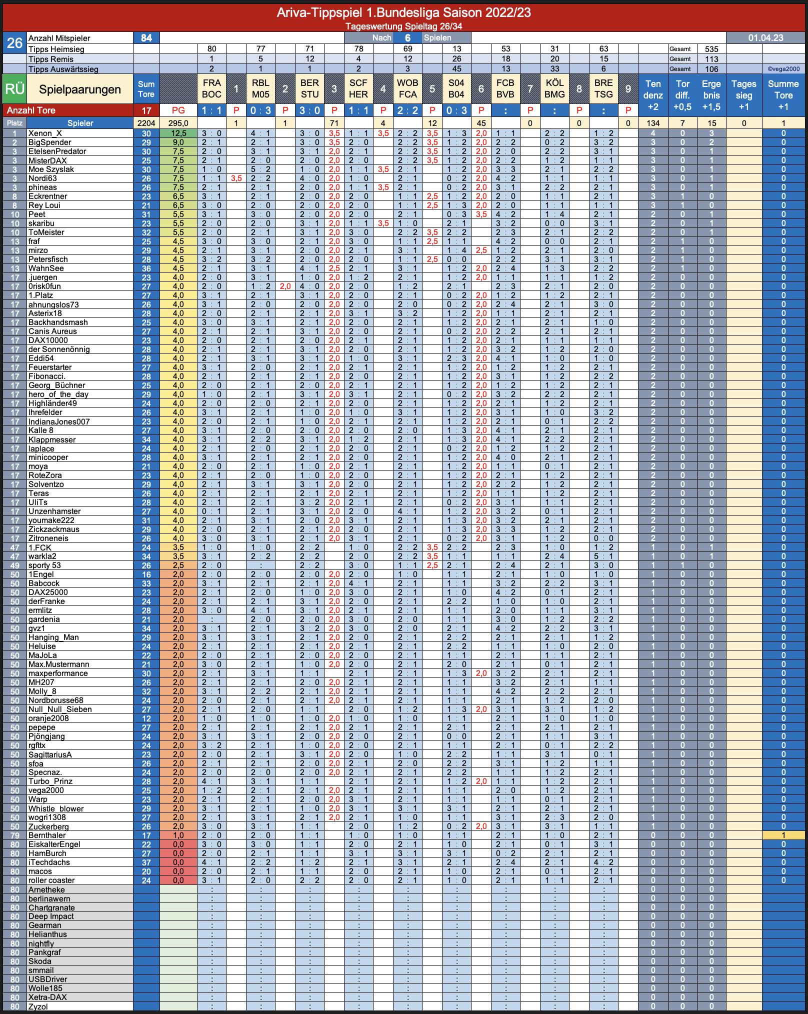Select player 'EiskalterEngel'
The width and height of the screenshot is (808, 1014).
point(54,844)
